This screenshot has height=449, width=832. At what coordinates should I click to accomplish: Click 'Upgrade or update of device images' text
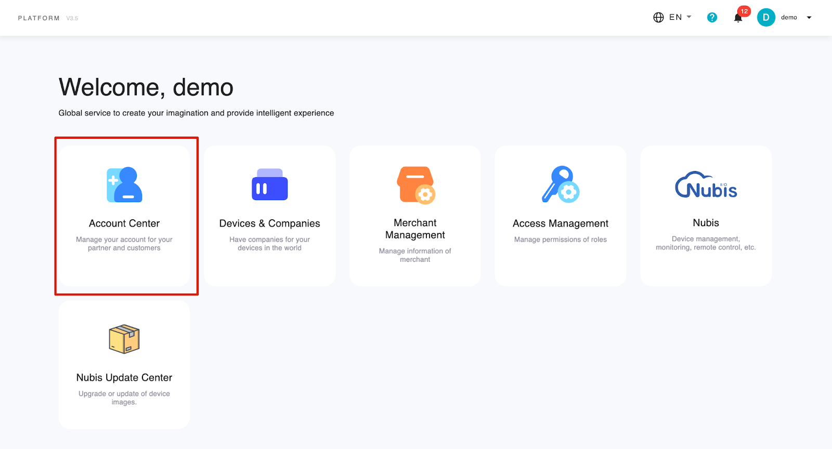(124, 398)
